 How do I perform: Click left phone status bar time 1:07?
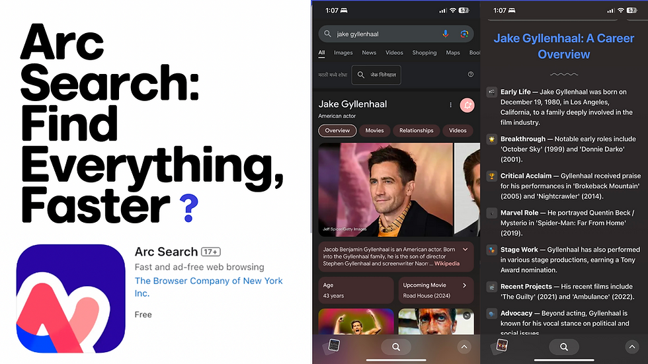(332, 11)
